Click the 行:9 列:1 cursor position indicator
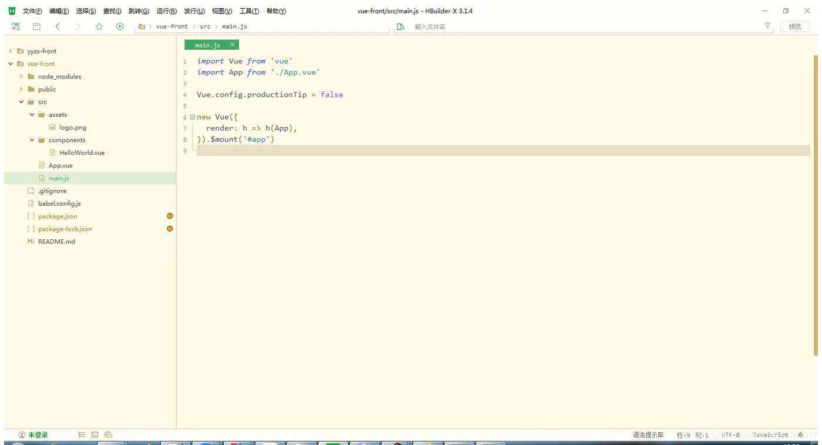This screenshot has width=822, height=445. click(x=693, y=435)
